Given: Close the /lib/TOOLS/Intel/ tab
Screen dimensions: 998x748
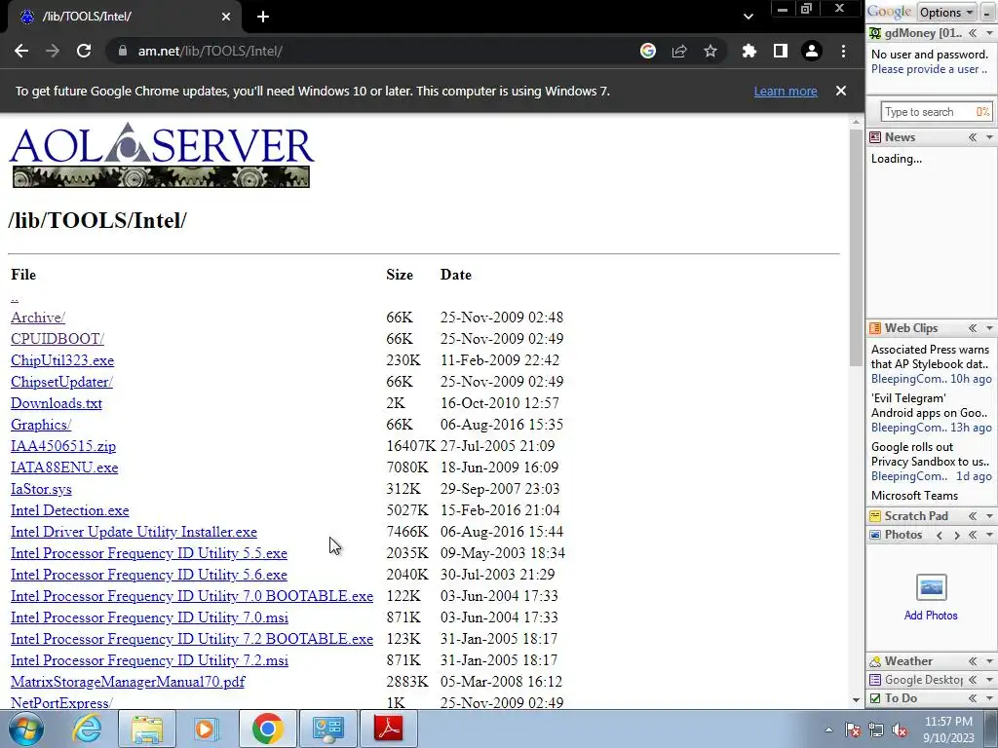Looking at the screenshot, I should click(x=226, y=17).
